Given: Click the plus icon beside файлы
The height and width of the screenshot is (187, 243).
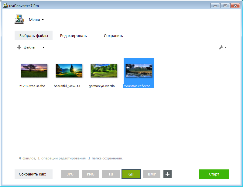Looking at the screenshot, I should point(19,47).
